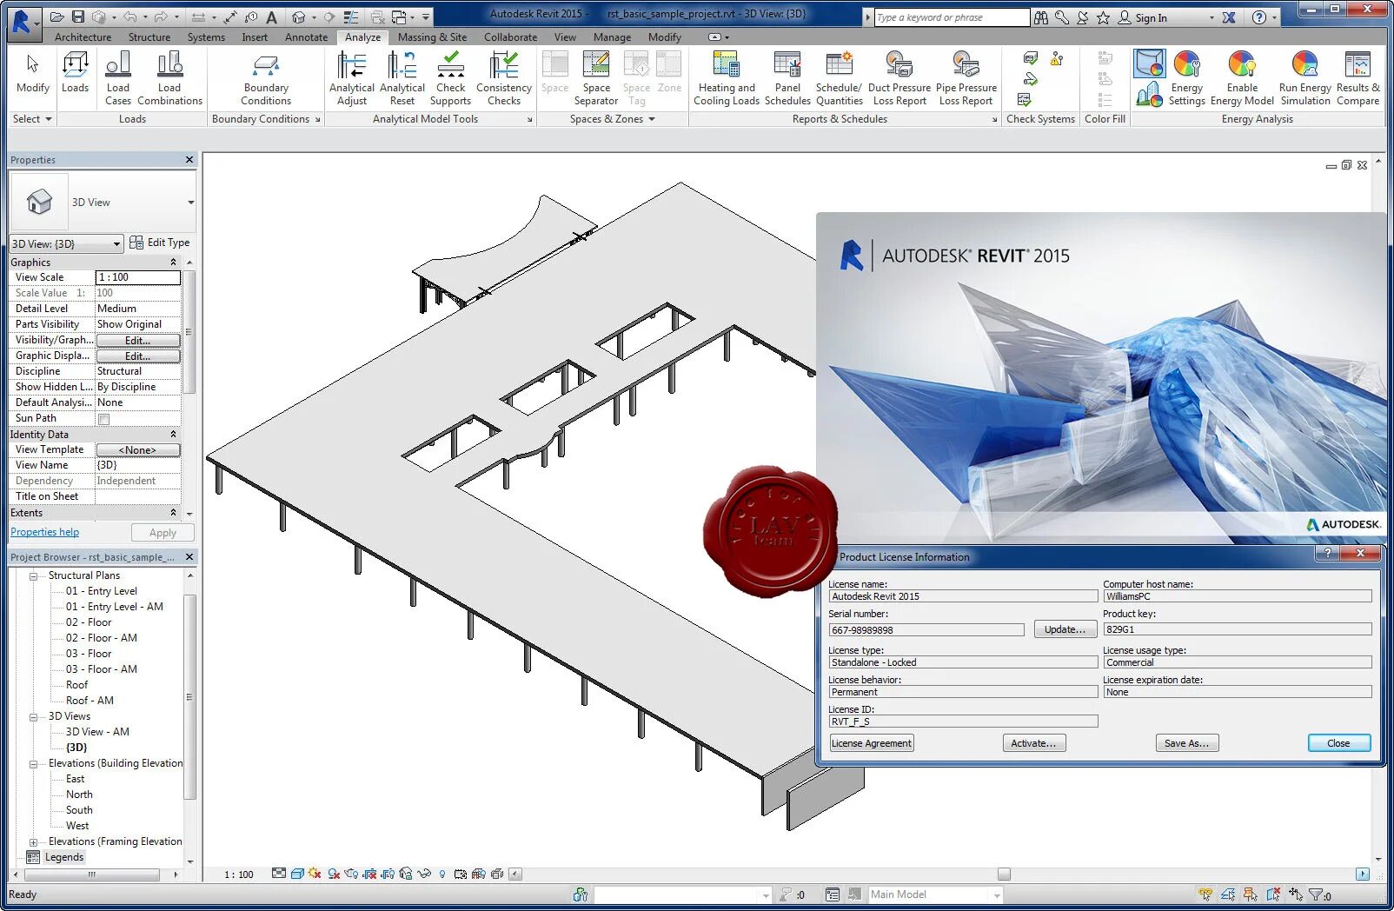Click the Save disk icon in quick access toolbar
The width and height of the screenshot is (1394, 911).
(78, 17)
